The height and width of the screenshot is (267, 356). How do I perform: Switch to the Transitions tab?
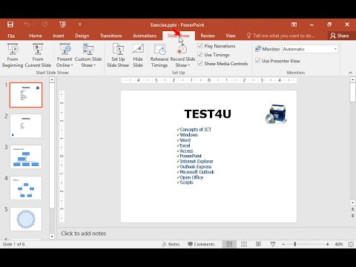pos(111,36)
